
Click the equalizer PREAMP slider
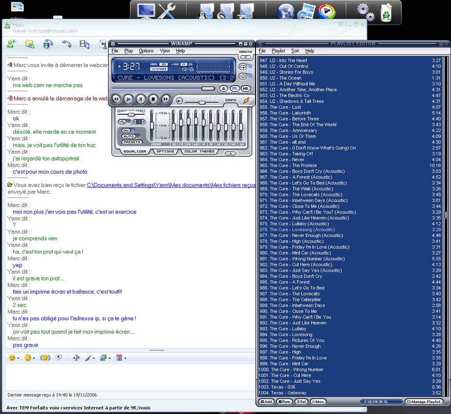(x=152, y=126)
